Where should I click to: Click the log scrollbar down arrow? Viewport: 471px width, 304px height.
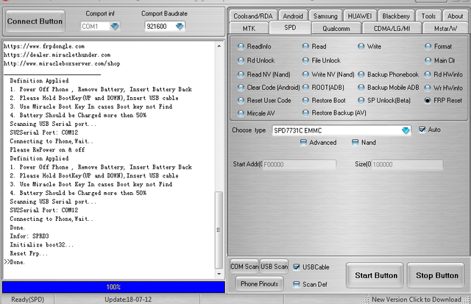219,274
